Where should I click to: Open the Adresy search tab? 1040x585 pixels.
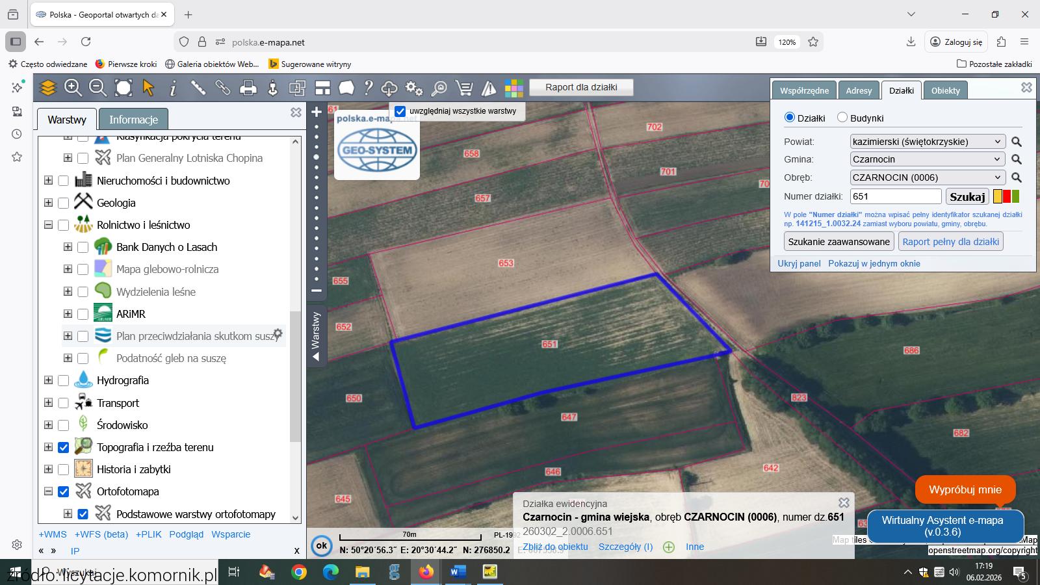(858, 90)
